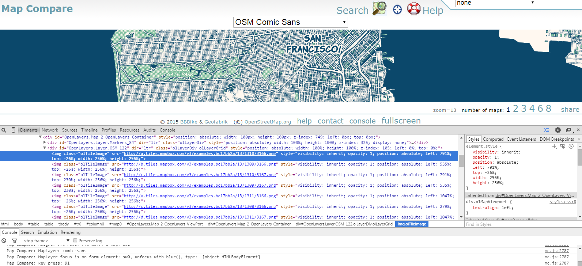
Task: Toggle device mode phone icon
Action: coord(13,130)
